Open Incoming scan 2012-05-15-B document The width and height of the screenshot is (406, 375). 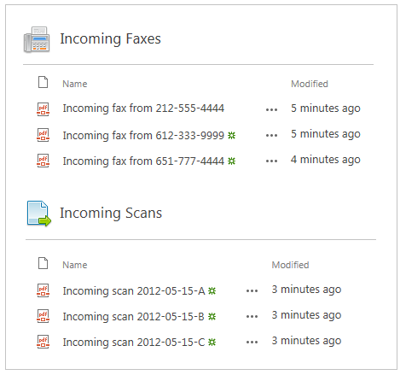click(x=133, y=317)
